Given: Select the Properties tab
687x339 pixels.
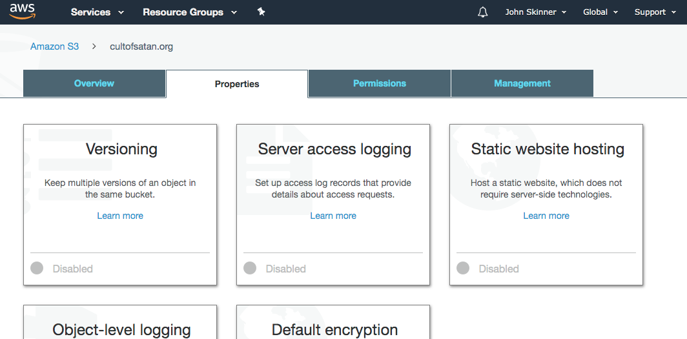Looking at the screenshot, I should [x=237, y=84].
